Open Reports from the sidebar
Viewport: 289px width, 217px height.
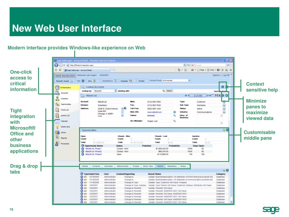(x=61, y=138)
